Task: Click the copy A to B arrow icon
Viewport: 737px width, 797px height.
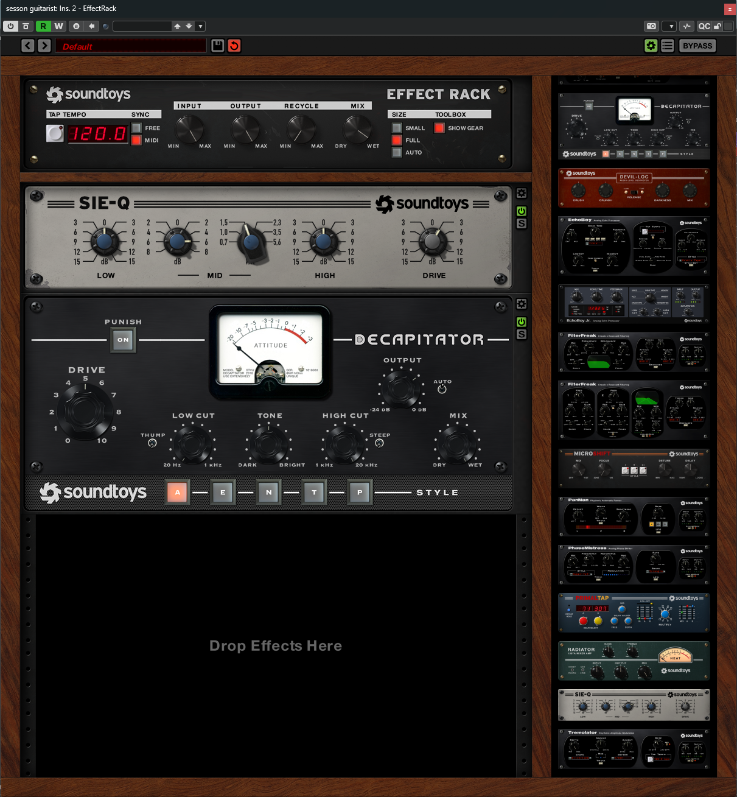Action: pyautogui.click(x=91, y=26)
